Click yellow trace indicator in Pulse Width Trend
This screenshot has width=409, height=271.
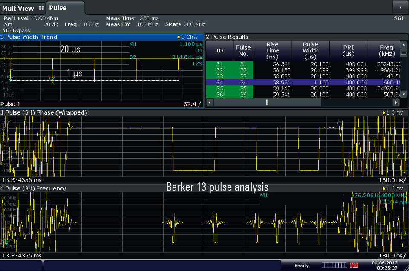click(x=179, y=37)
